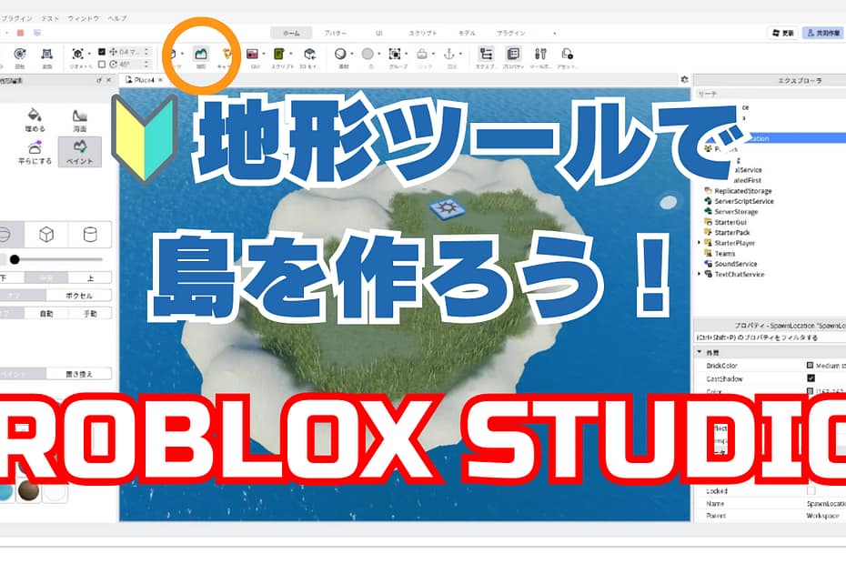This screenshot has height=564, width=846.
Task: Toggle the rotate snap 45° checkbox
Action: click(x=102, y=63)
